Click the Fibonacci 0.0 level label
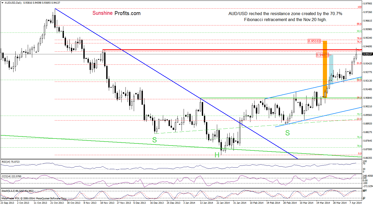Image resolution: width=373 pixels, height=205 pixels. click(360, 154)
